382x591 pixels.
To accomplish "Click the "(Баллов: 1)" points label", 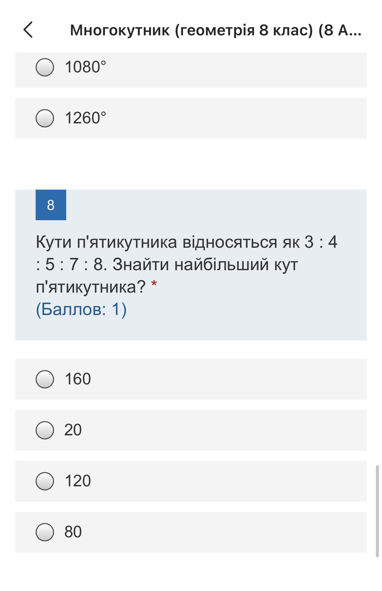I will pyautogui.click(x=81, y=309).
